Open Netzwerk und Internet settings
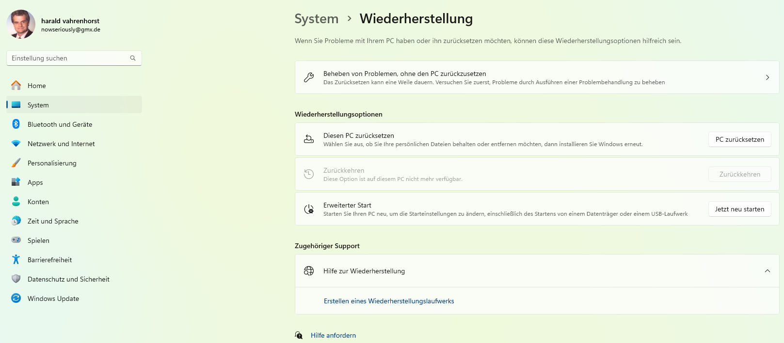Viewport: 784px width, 343px height. click(74, 144)
